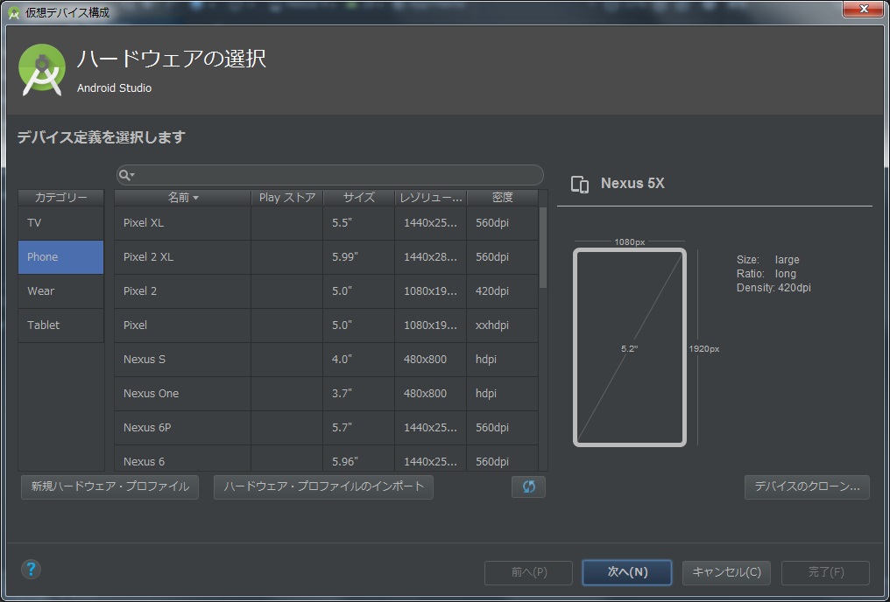Click デバイスのクローン... button
The height and width of the screenshot is (602, 890).
pyautogui.click(x=807, y=486)
